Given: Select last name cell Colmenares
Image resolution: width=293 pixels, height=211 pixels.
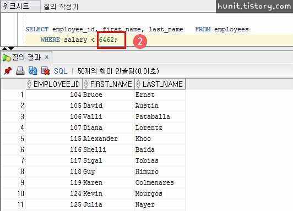Looking at the screenshot, I should coord(160,182).
